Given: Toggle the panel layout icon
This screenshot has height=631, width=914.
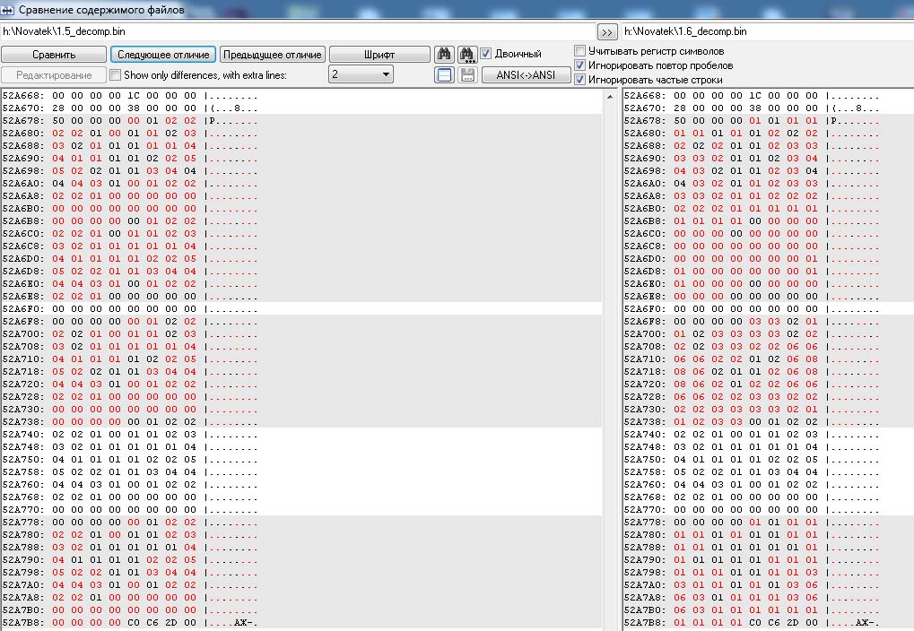Looking at the screenshot, I should click(444, 75).
